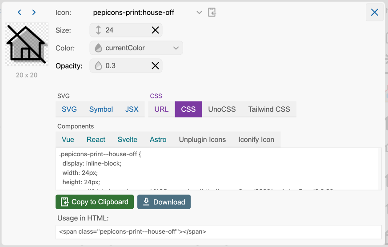Go to previous icon arrow
This screenshot has height=247, width=388.
tap(20, 12)
